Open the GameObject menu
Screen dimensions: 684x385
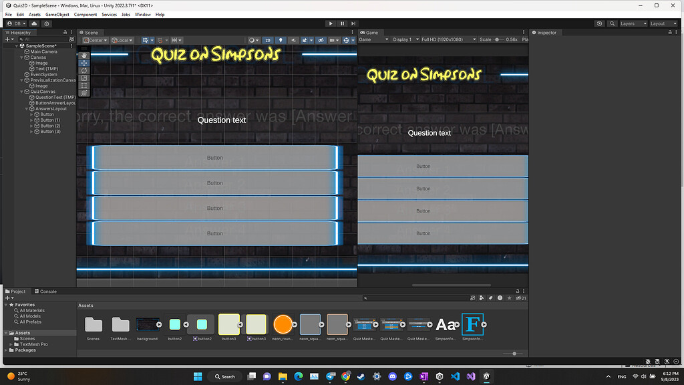(x=57, y=14)
